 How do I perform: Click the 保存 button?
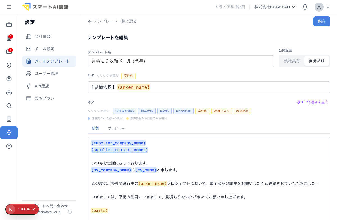[x=322, y=21]
